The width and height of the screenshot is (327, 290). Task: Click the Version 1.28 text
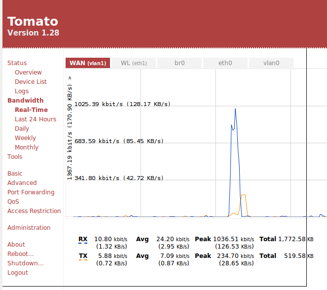33,33
